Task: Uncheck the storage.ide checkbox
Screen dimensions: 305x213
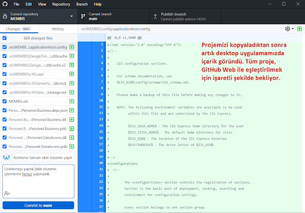Action: [x=4, y=92]
